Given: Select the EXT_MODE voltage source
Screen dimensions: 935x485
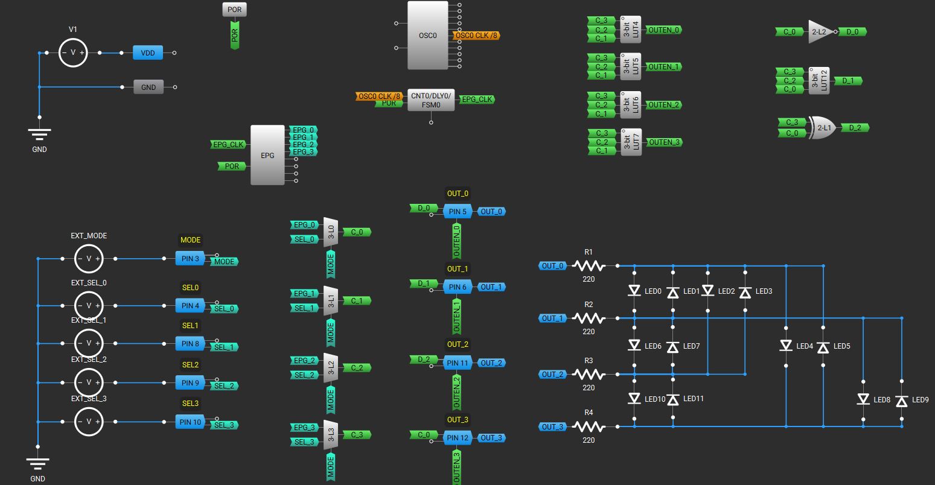Looking at the screenshot, I should [x=89, y=259].
